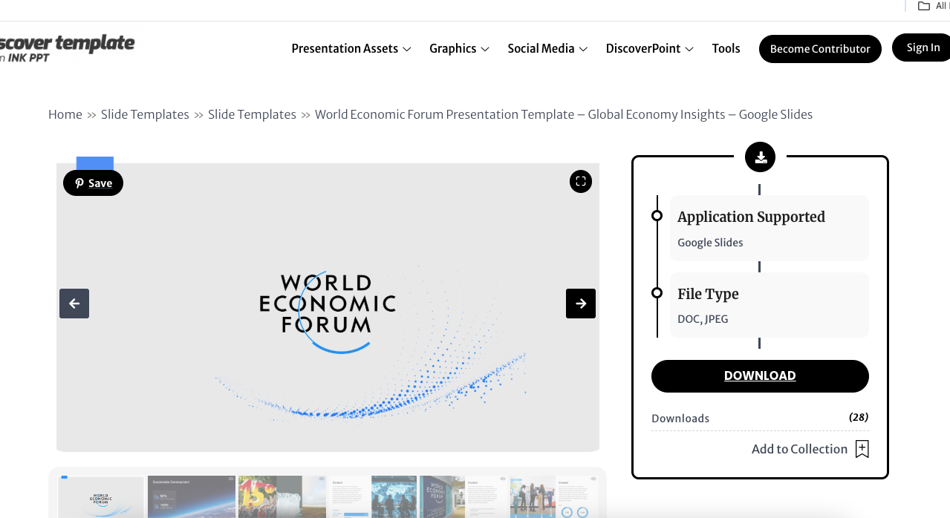Select the blue world map meeting thumbnail

tap(373, 497)
